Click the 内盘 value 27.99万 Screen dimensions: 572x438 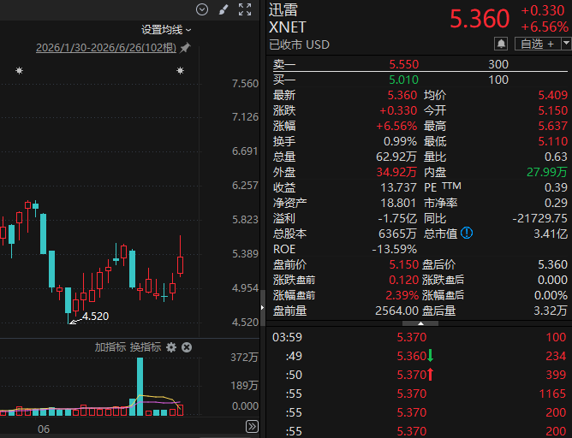tap(547, 172)
